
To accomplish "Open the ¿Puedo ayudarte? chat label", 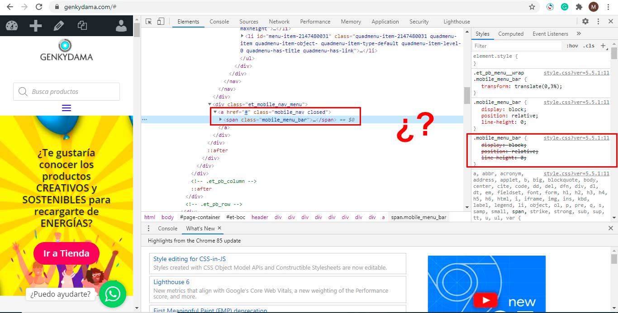I will click(x=60, y=294).
